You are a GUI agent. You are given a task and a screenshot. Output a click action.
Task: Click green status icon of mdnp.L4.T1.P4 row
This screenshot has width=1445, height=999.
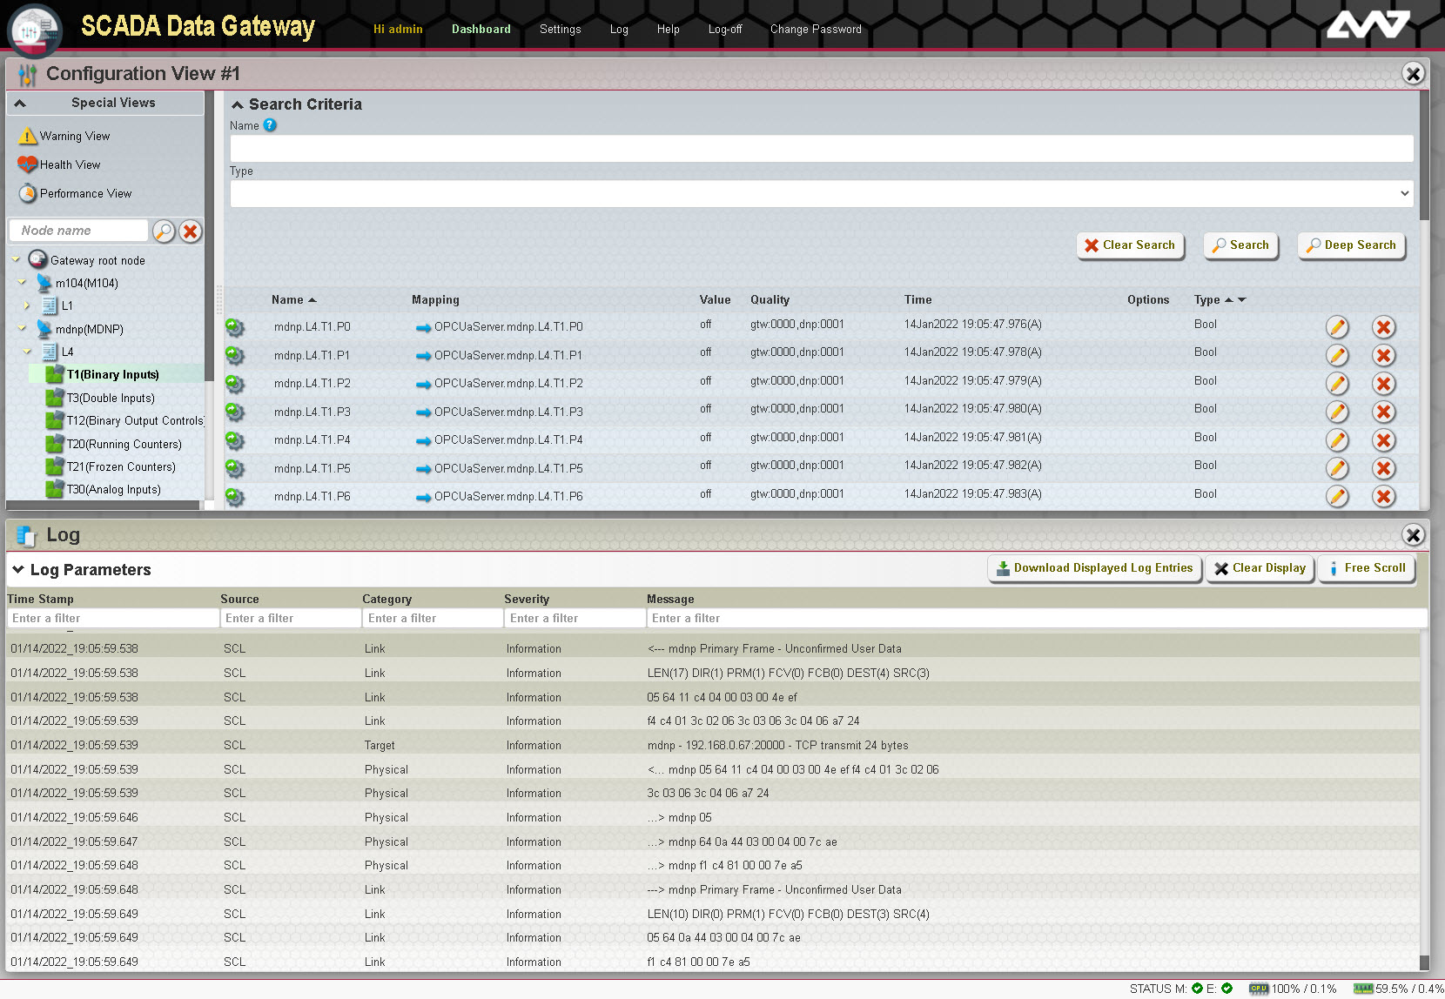pos(234,440)
